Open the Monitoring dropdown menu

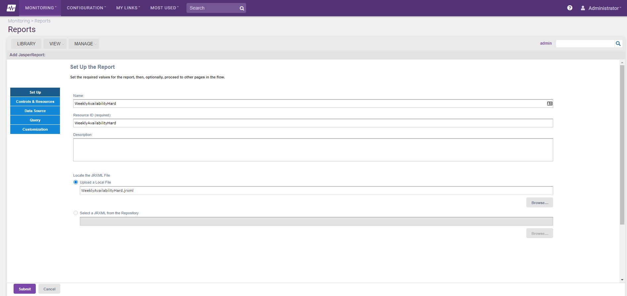(40, 8)
